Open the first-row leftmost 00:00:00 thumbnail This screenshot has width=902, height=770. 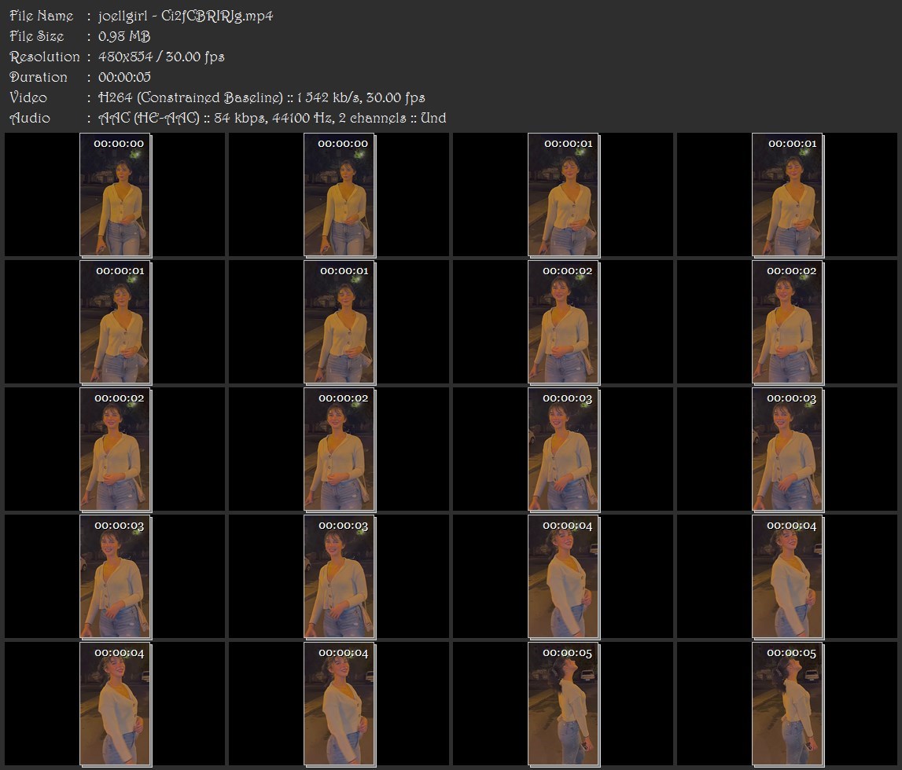tap(115, 195)
